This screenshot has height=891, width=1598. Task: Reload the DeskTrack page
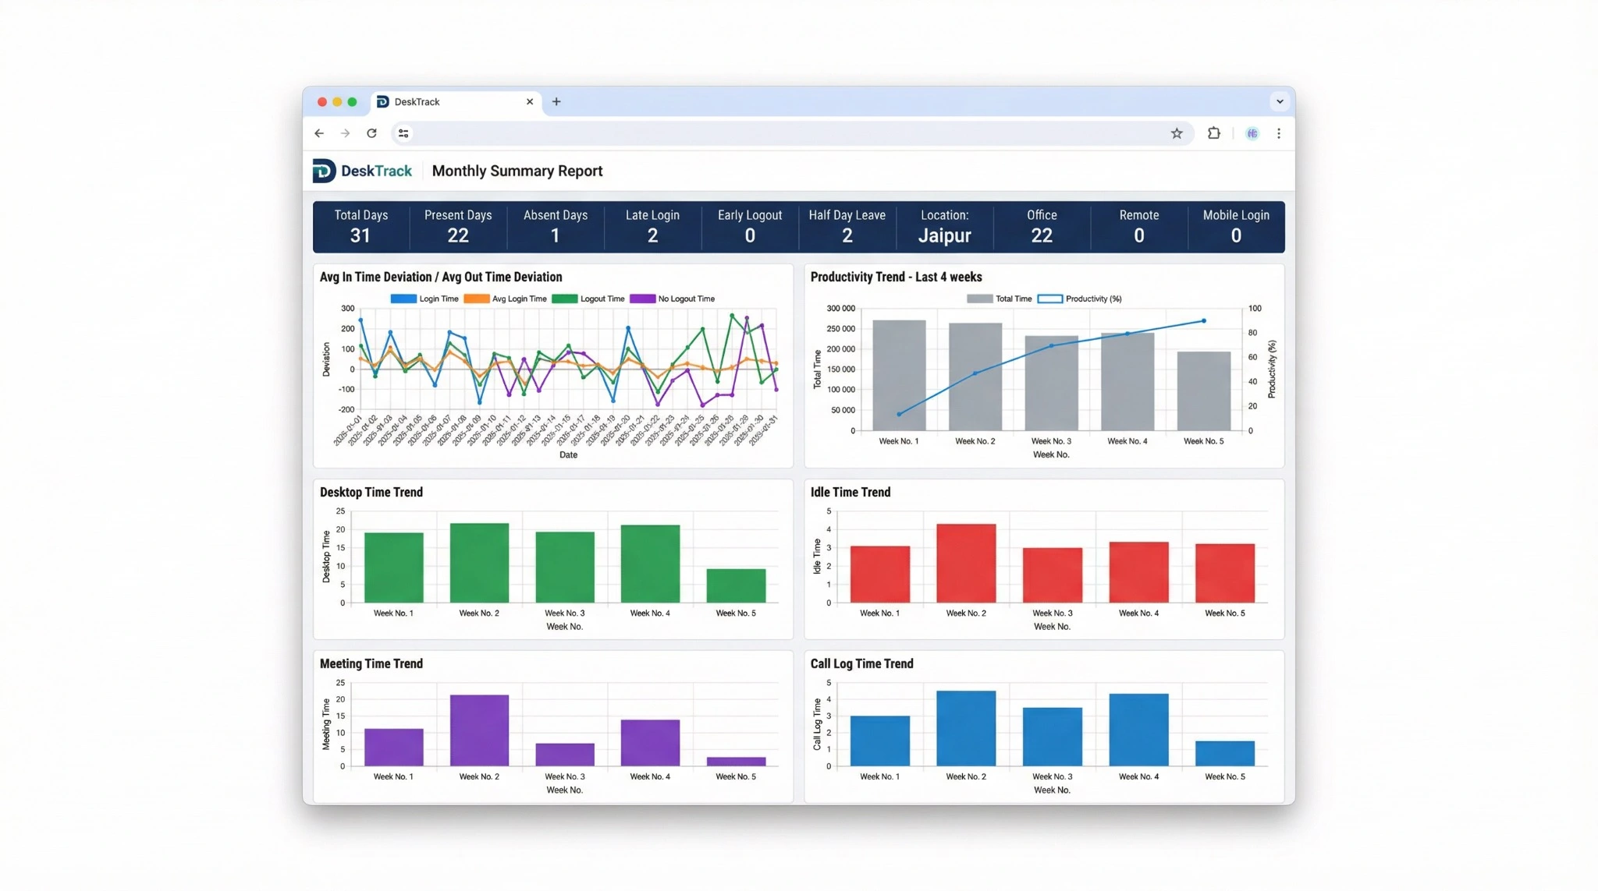(372, 133)
